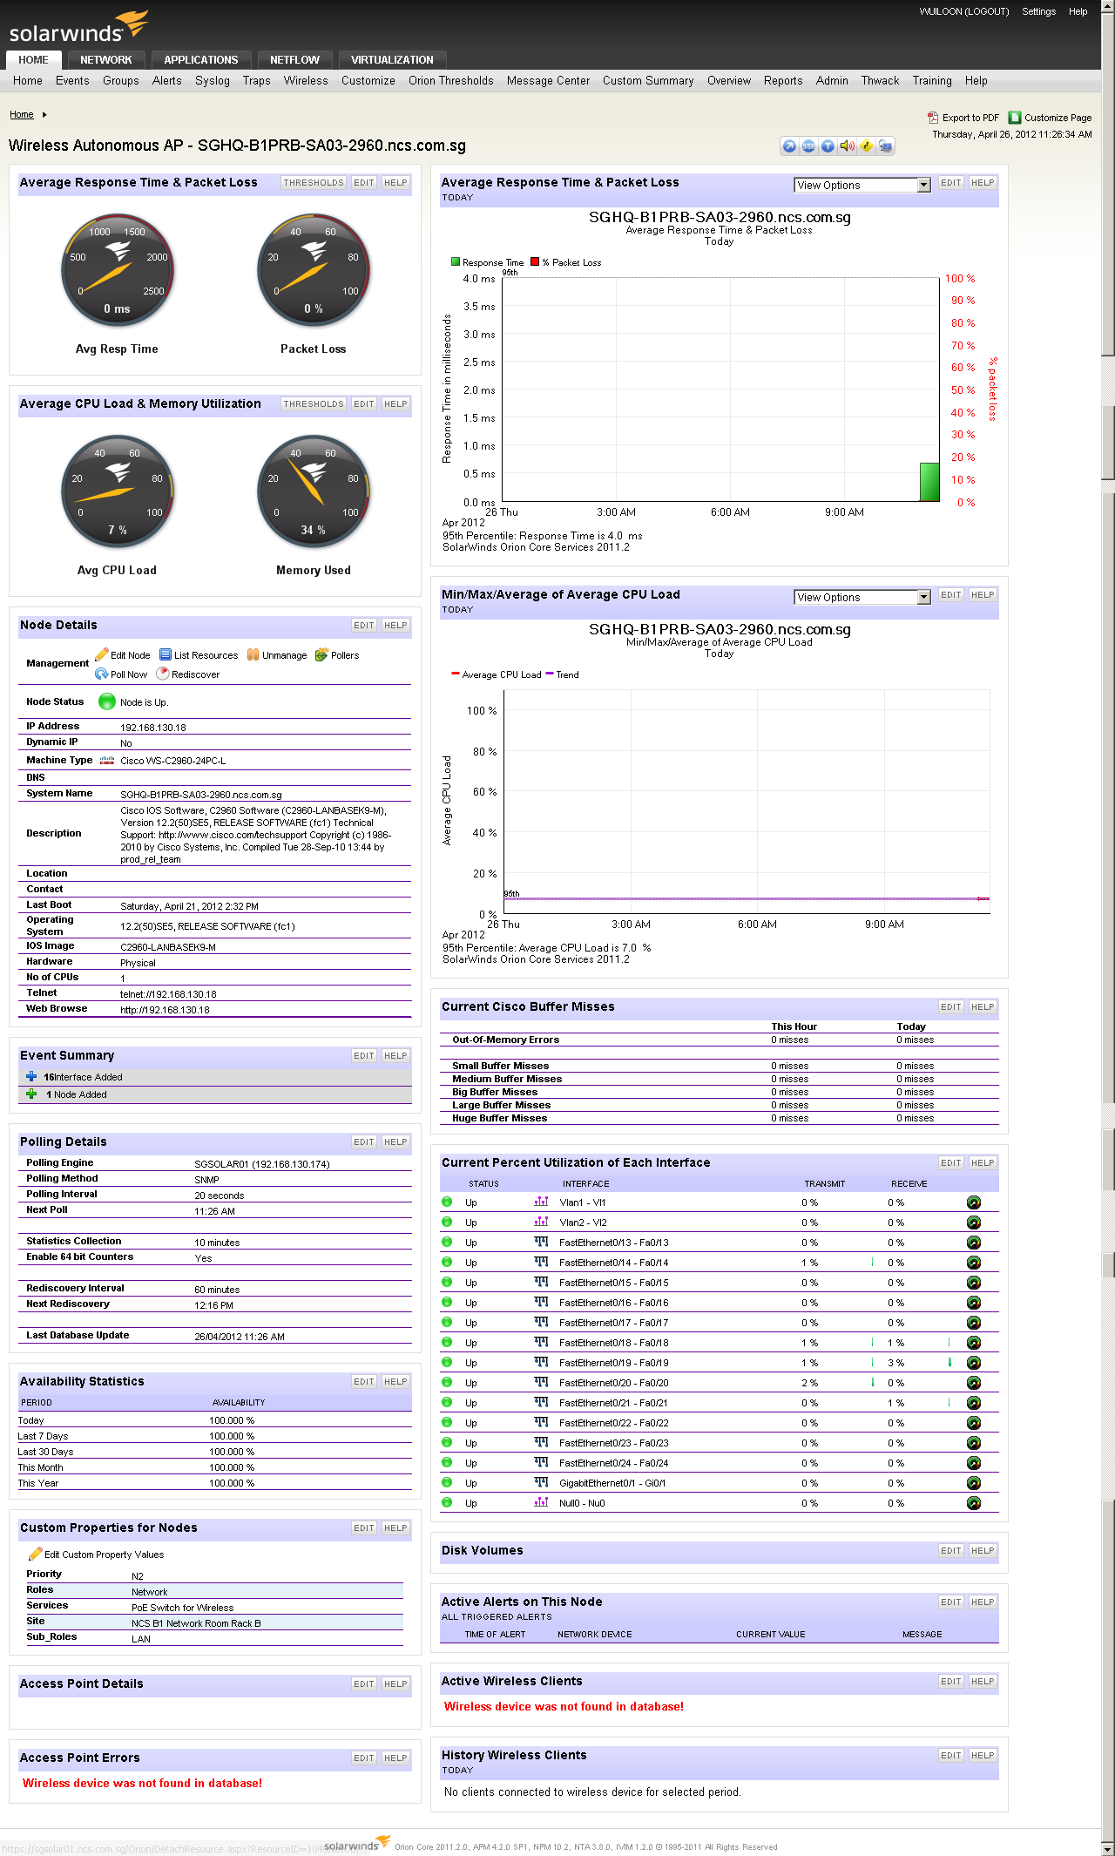This screenshot has height=1856, width=1115.
Task: Click the Edit Node pencil icon
Action: click(x=102, y=654)
